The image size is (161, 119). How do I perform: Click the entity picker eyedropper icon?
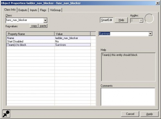6,114
